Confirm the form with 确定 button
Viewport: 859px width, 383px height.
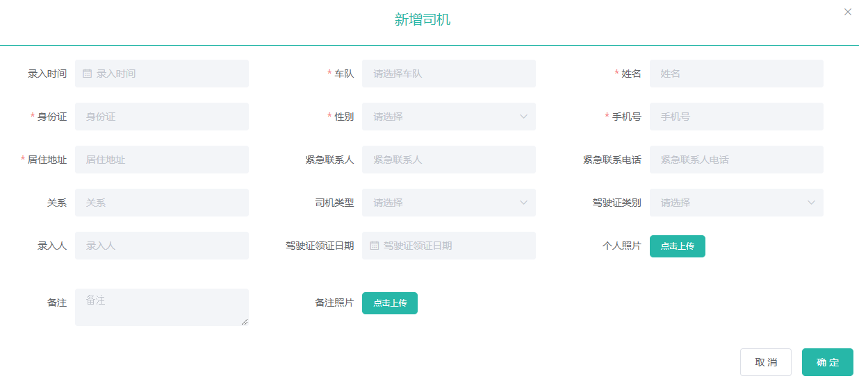pos(827,362)
